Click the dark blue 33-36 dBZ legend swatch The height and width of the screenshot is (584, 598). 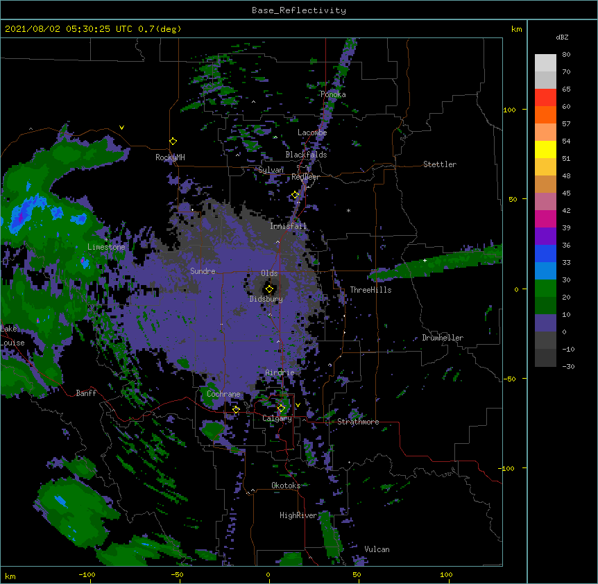(x=545, y=253)
